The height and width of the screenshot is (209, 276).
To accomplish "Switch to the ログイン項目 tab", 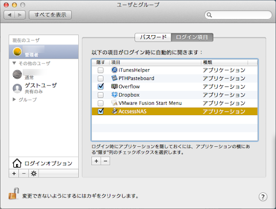I will coord(192,37).
